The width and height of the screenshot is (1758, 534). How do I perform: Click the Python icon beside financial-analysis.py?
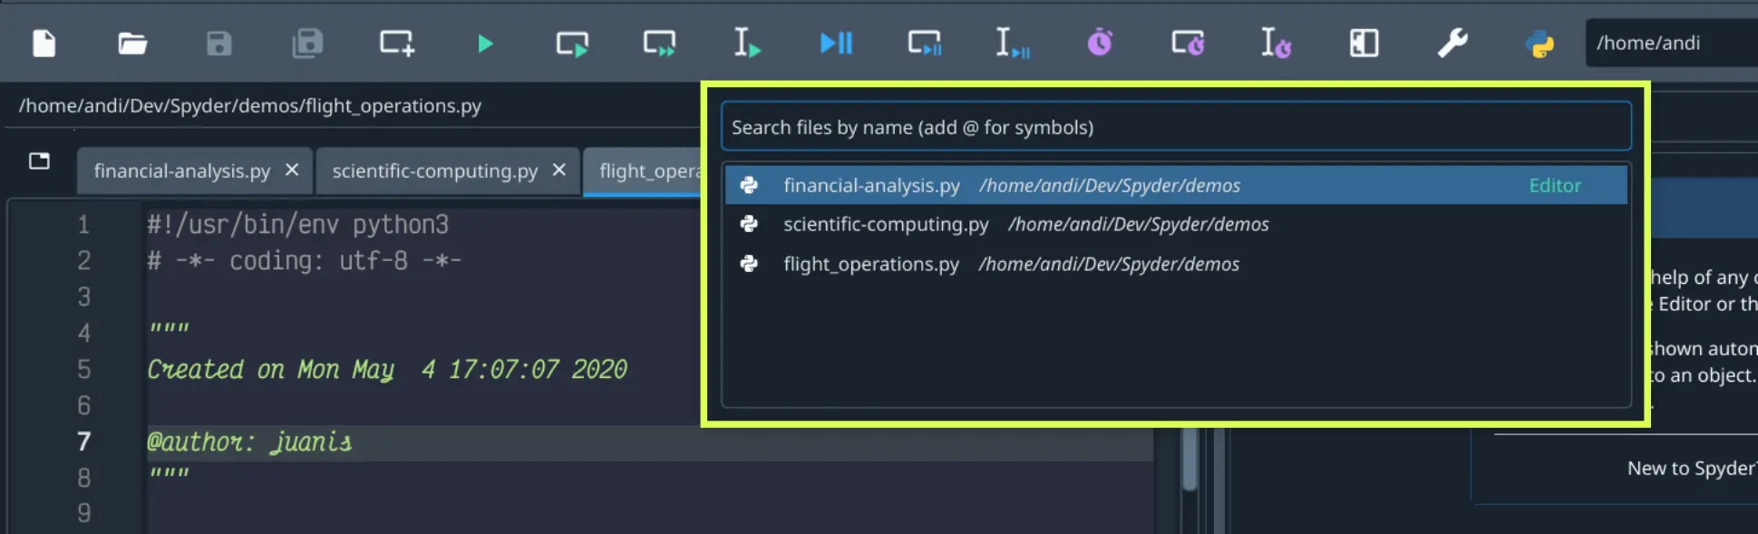749,185
